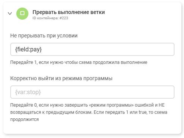Select the Прервать выполнение ветки title
The image size is (184, 138).
pyautogui.click(x=69, y=12)
